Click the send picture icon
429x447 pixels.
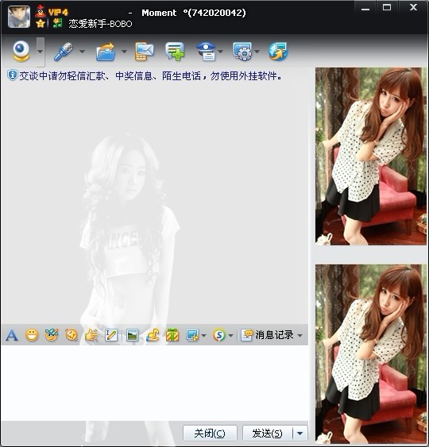[x=132, y=335]
